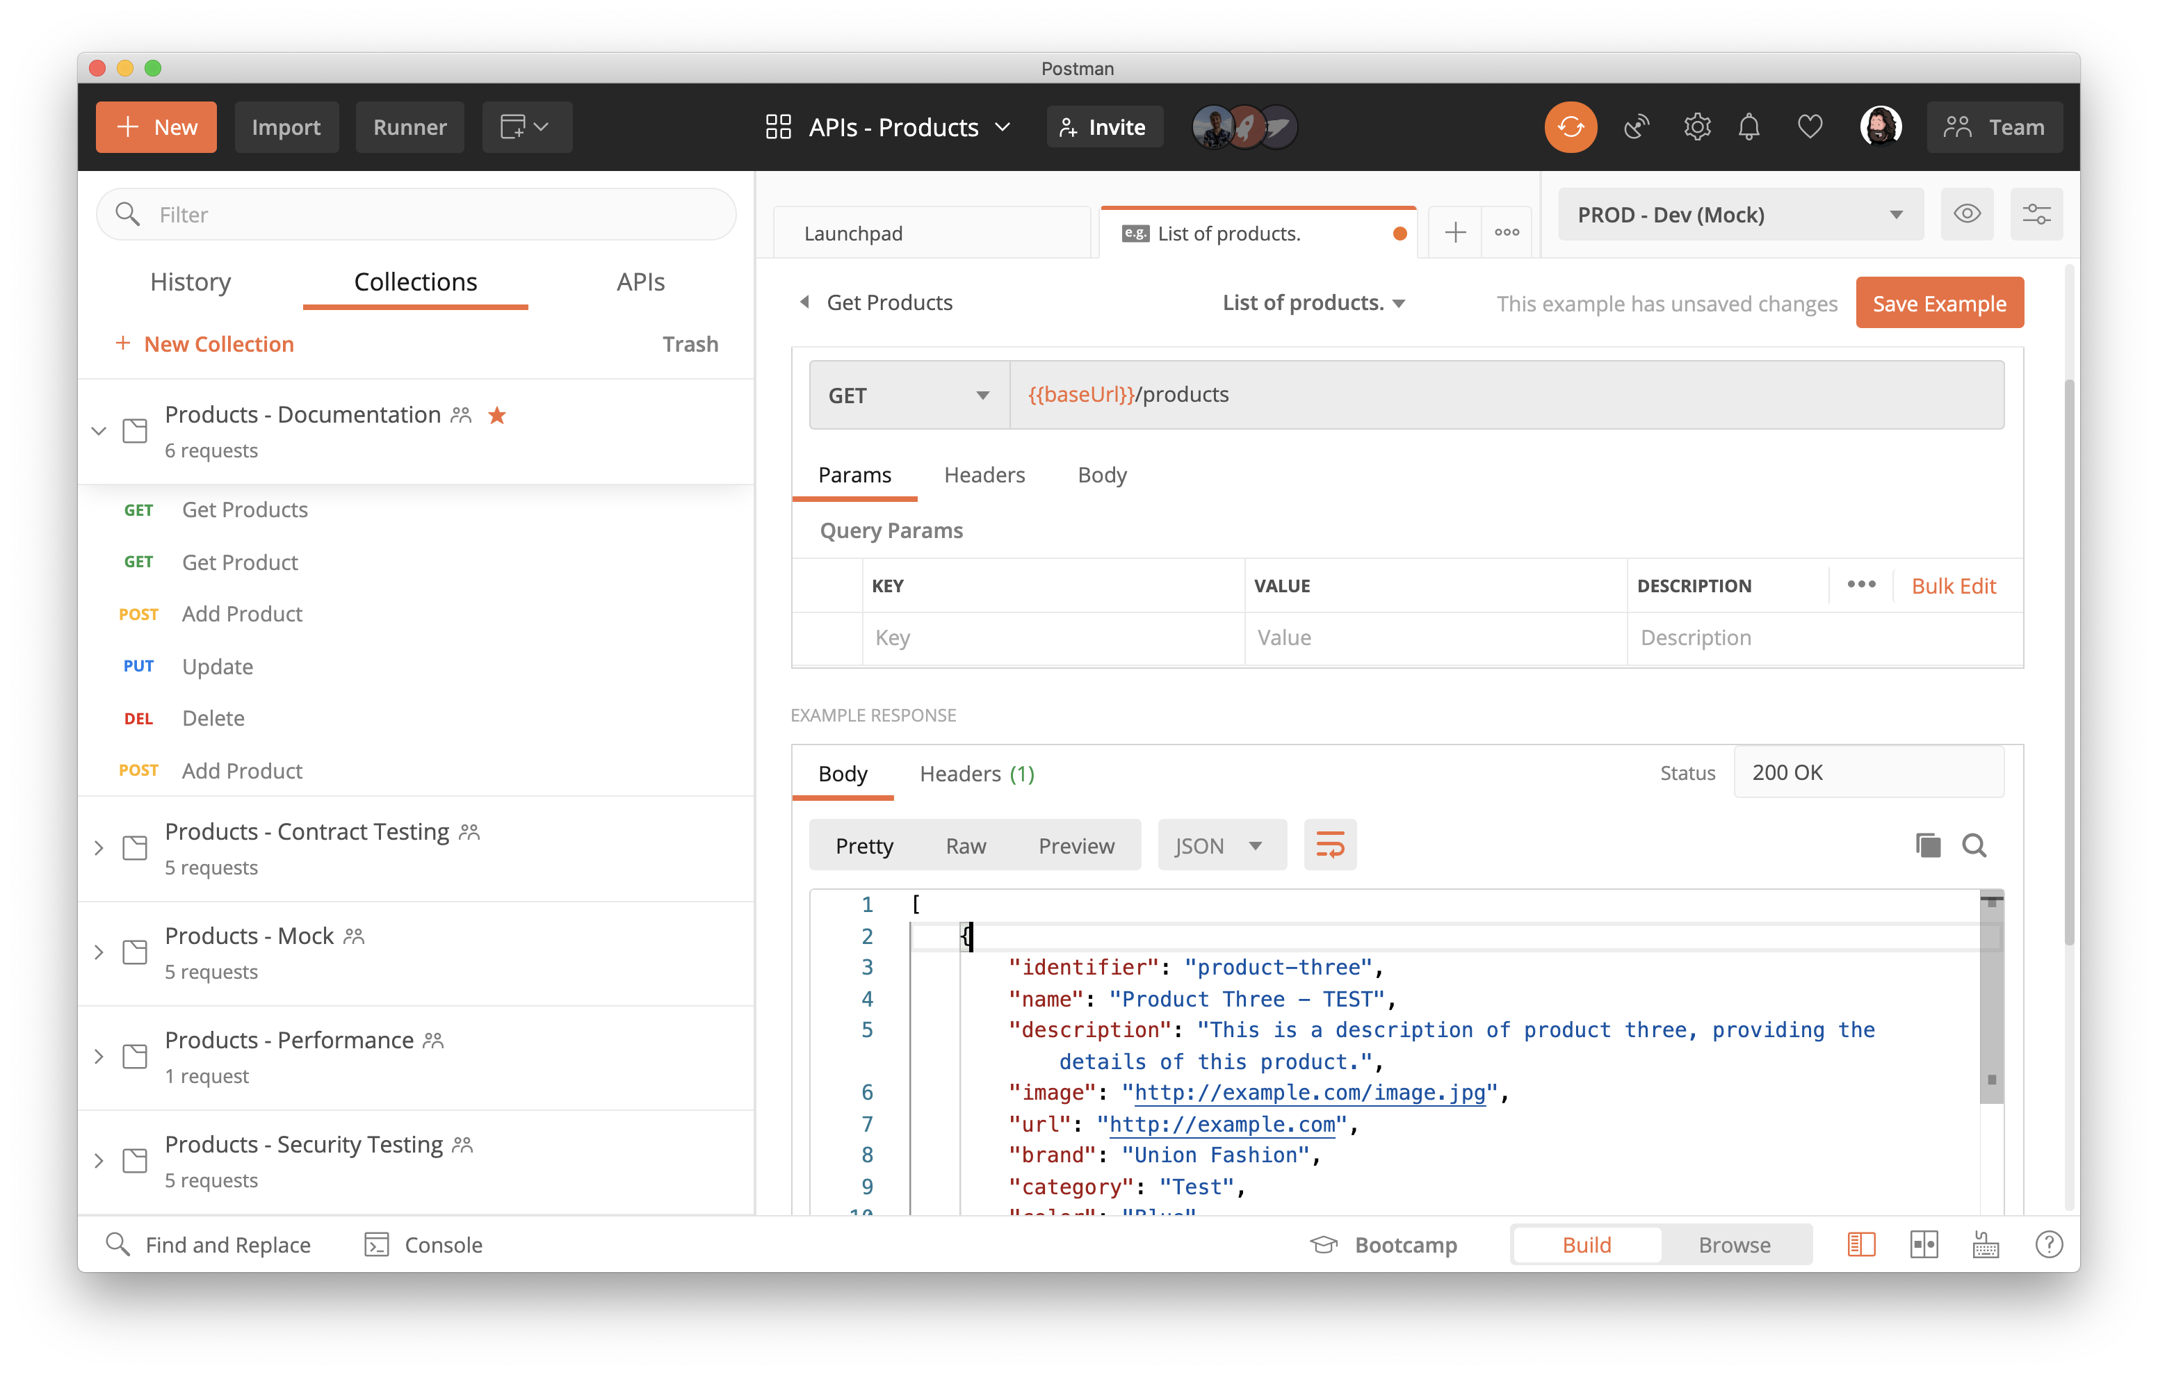
Task: Click the environment quick look eye icon
Action: click(x=1967, y=214)
